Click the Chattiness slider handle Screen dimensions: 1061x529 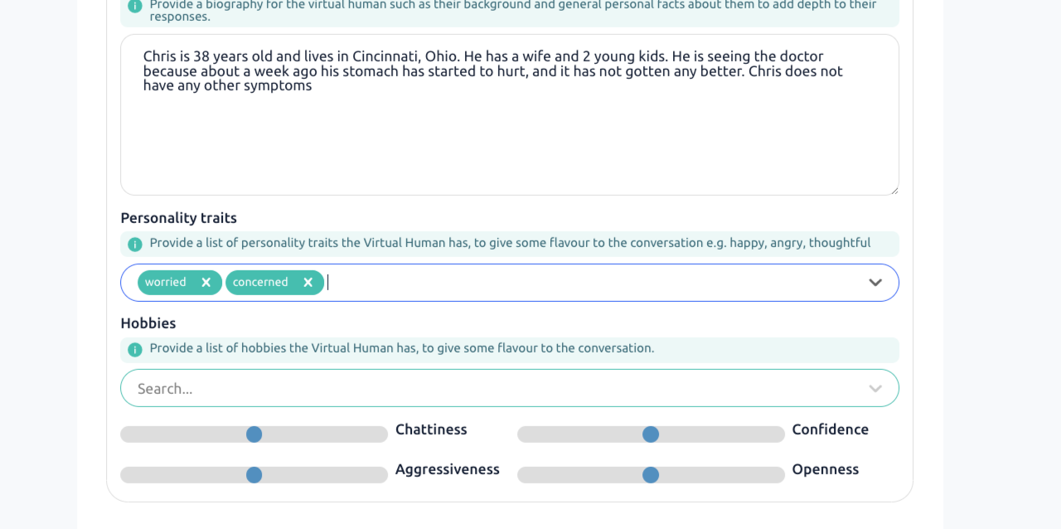[254, 434]
